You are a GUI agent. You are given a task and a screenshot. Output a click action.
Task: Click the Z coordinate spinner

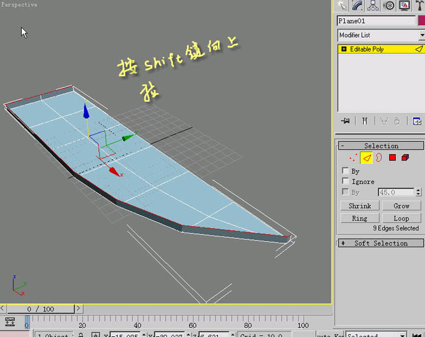[233, 335]
